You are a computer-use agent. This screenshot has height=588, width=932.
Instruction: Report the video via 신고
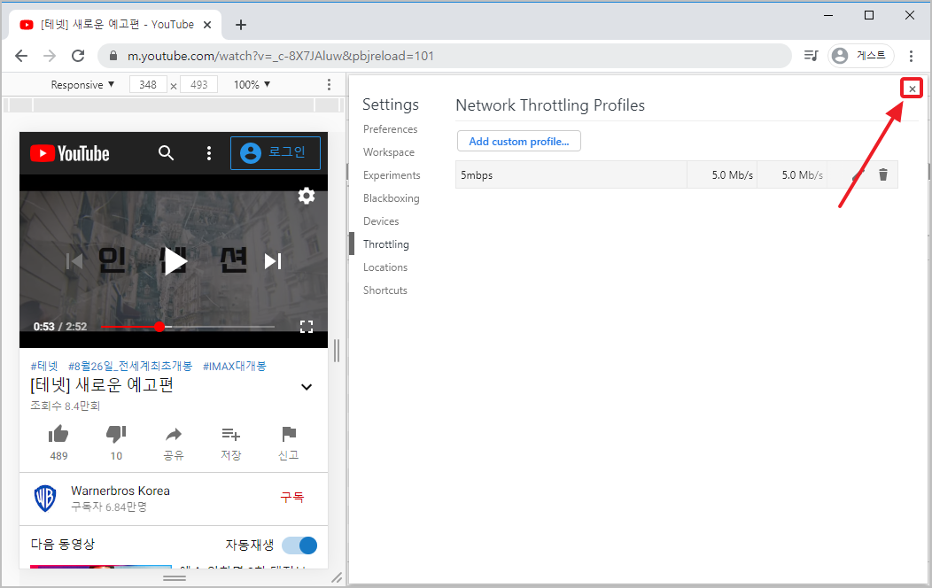[288, 443]
